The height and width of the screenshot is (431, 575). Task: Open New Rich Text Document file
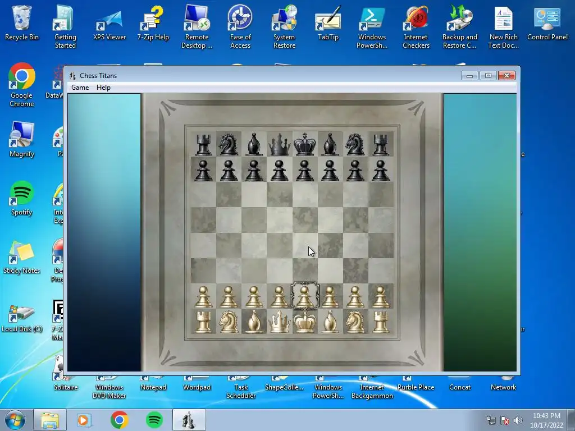[504, 27]
